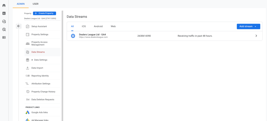This screenshot has height=121, width=267.
Task: Click the Attribution Settings path icon
Action: tap(27, 84)
